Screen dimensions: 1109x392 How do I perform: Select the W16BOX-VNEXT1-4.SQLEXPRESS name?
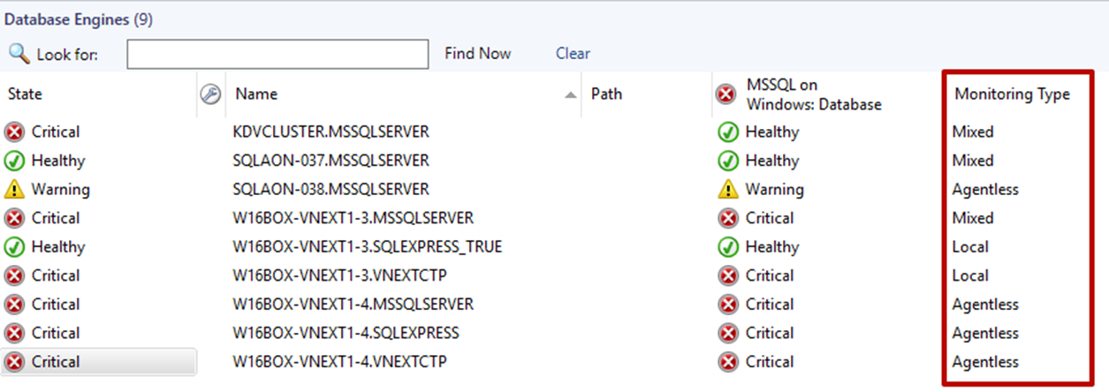(346, 333)
